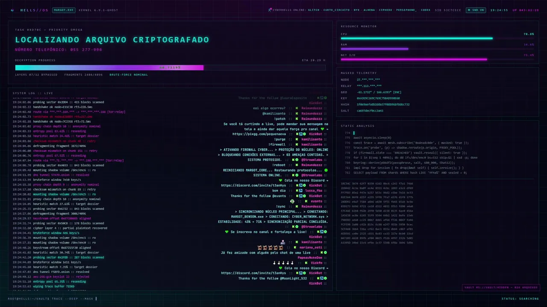
Task: Click the Kick badge on the '!reboot' message
Action: pos(297,165)
